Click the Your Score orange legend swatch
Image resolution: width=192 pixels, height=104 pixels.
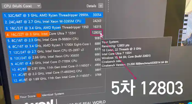(17, 97)
